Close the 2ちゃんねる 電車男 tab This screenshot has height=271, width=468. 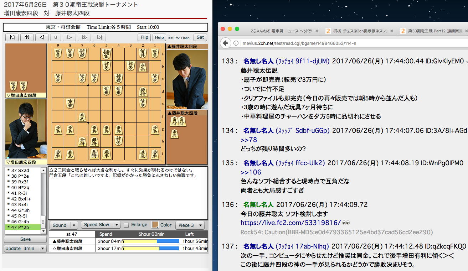pyautogui.click(x=317, y=31)
